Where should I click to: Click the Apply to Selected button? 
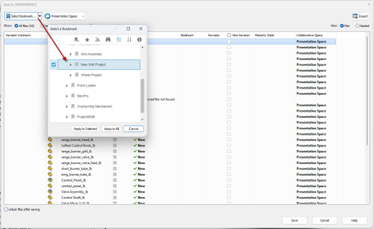pos(85,129)
